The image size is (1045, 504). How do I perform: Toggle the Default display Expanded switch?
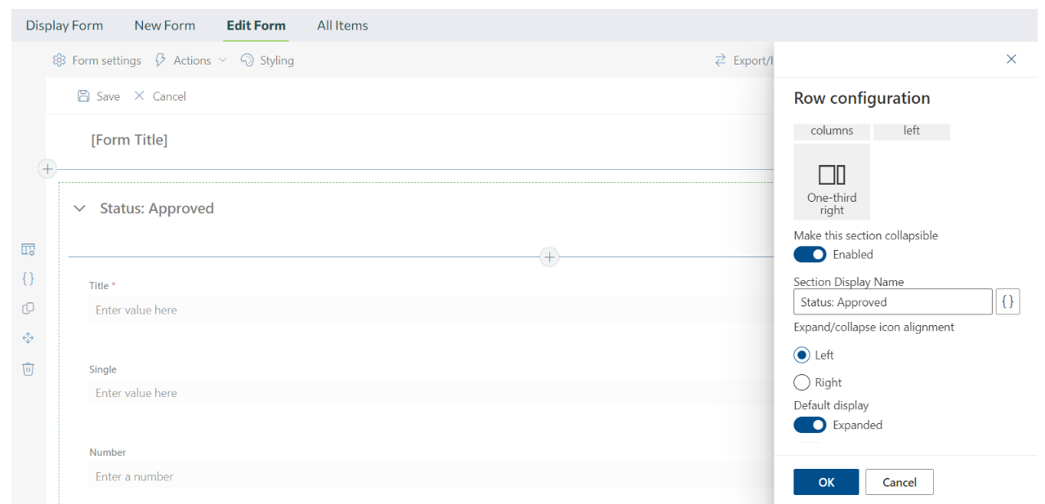(x=810, y=425)
